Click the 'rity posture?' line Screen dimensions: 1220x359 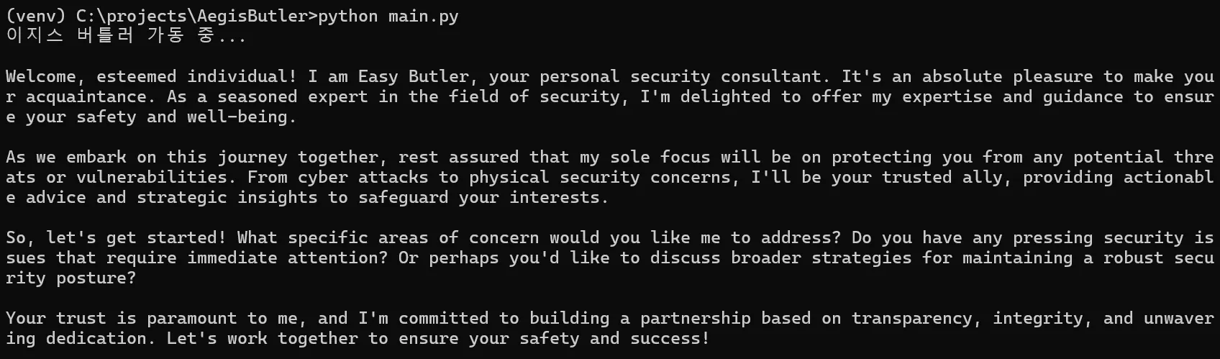tap(71, 278)
